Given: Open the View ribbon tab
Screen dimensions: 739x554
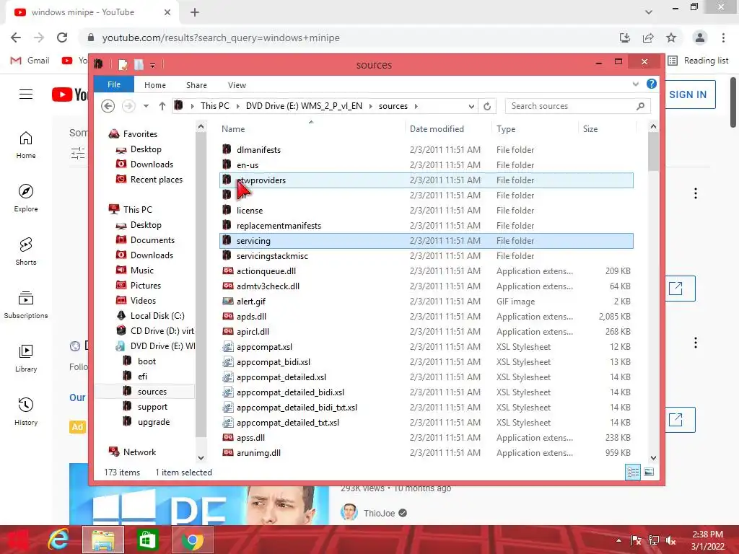Looking at the screenshot, I should [237, 85].
